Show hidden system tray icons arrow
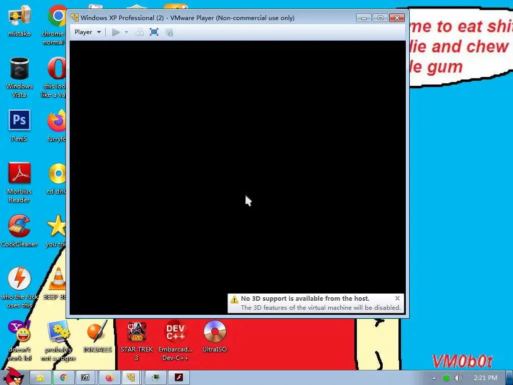Screen dimensions: 513x385 point(434,378)
